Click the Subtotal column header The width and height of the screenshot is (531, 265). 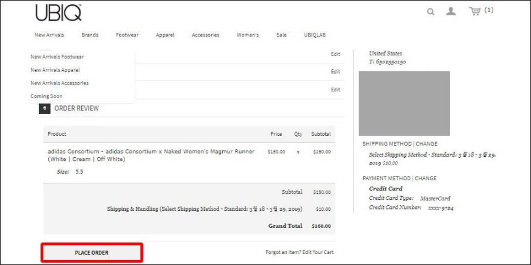click(x=320, y=134)
